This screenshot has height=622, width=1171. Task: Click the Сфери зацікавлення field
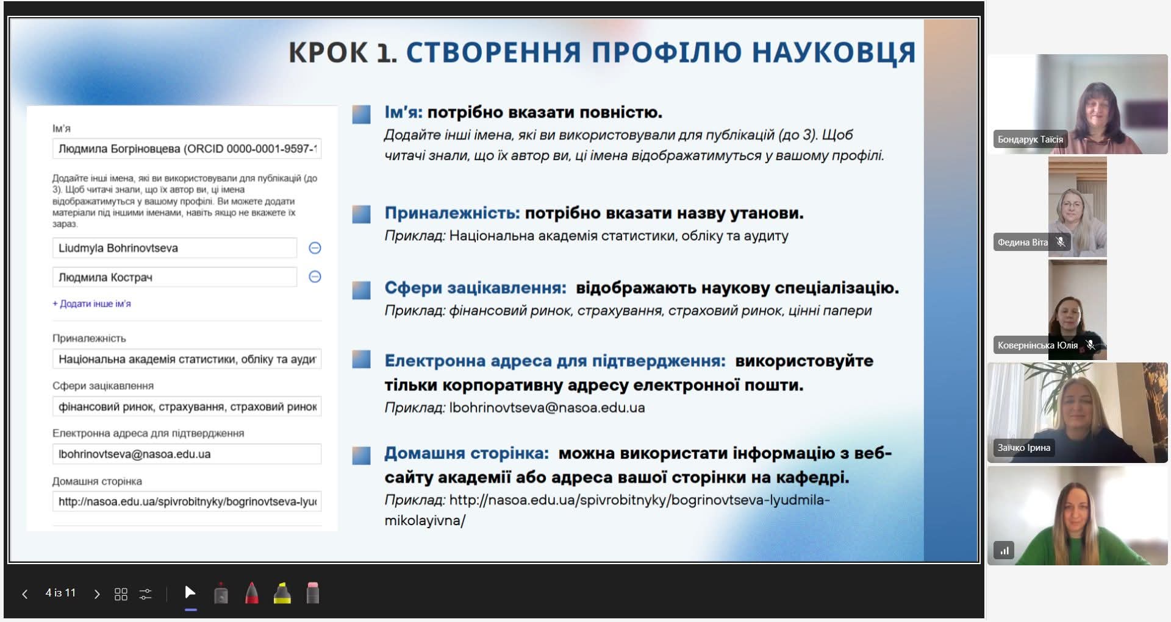click(x=187, y=407)
